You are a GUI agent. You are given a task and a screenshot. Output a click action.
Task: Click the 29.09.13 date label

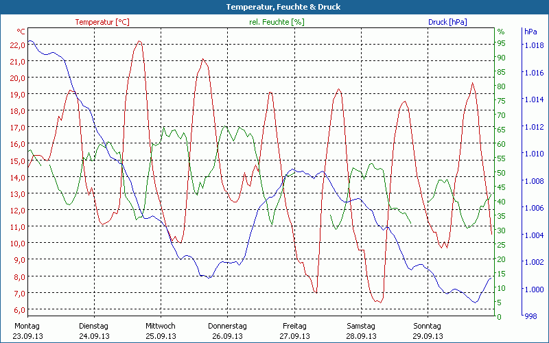point(428,336)
